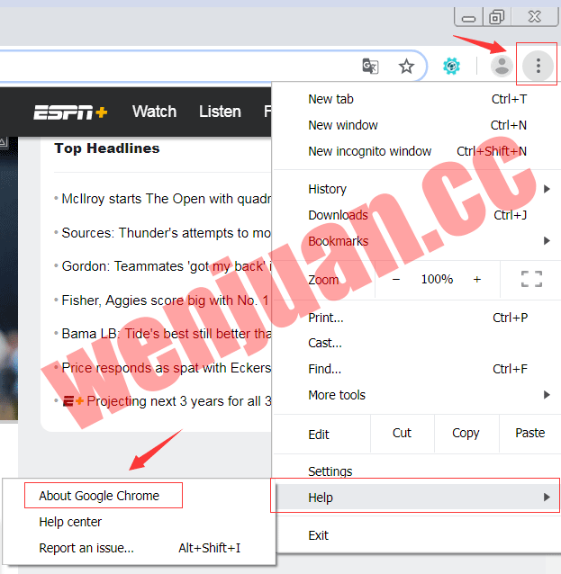
Task: Select About Google Chrome
Action: click(x=99, y=496)
